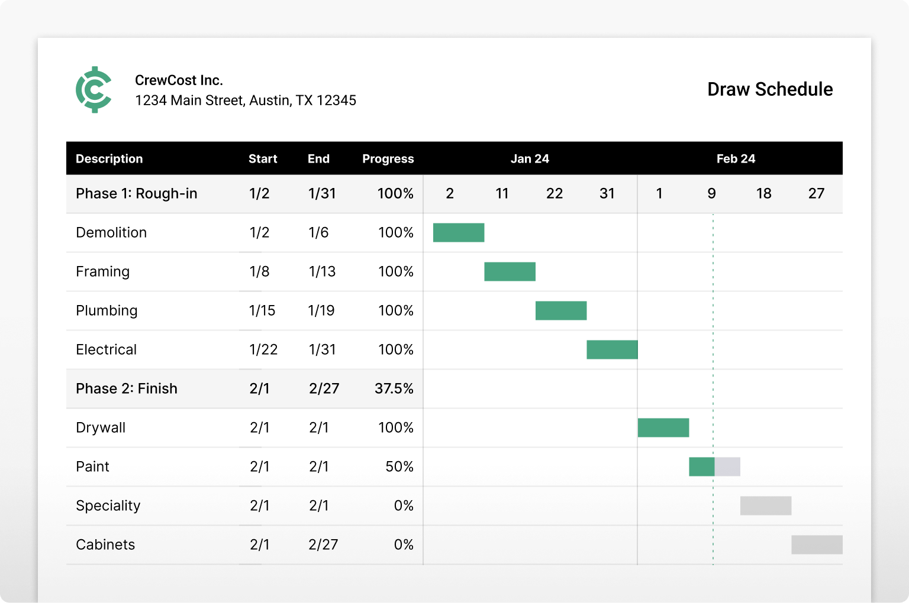Select the gray Speciality task bar
Screen dimensions: 909x603
tap(765, 506)
